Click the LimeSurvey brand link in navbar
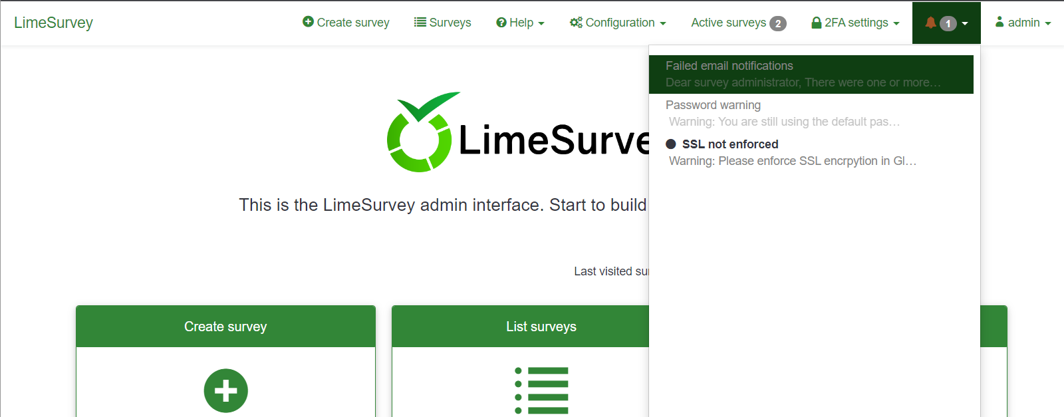 (x=53, y=23)
